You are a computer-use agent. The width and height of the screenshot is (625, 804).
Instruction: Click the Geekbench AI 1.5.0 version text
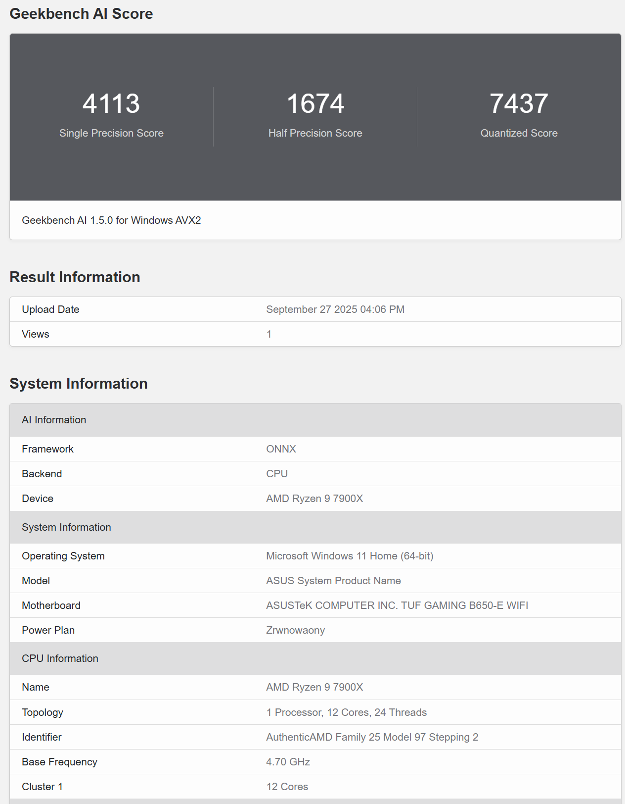(111, 220)
